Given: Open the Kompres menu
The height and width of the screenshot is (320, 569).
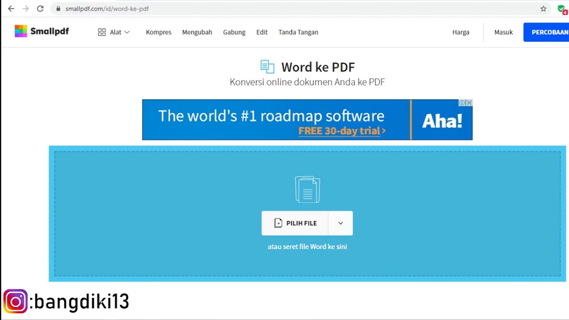Looking at the screenshot, I should point(159,32).
